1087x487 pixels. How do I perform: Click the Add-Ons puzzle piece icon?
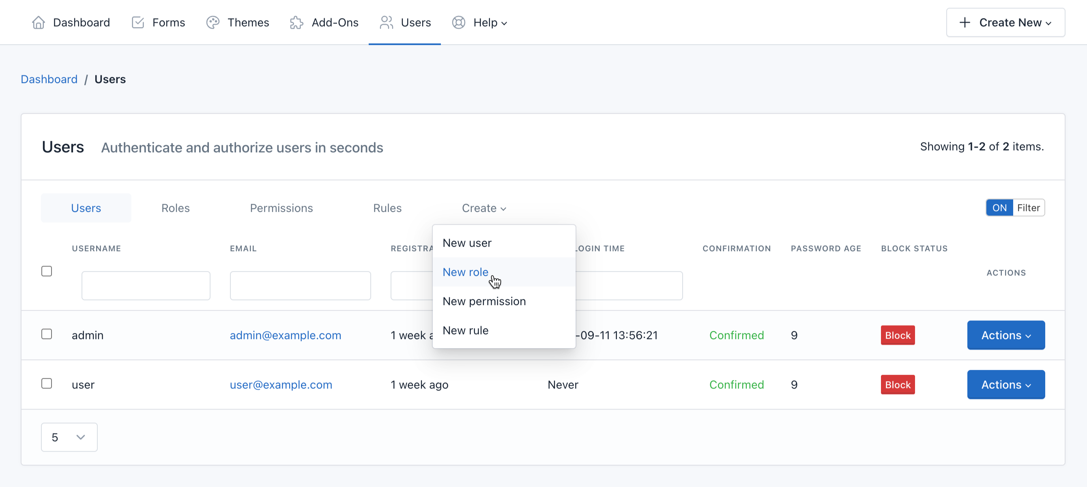click(x=296, y=22)
